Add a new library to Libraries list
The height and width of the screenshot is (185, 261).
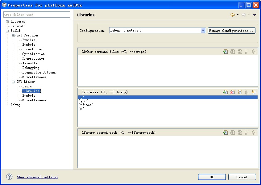[x=226, y=92]
